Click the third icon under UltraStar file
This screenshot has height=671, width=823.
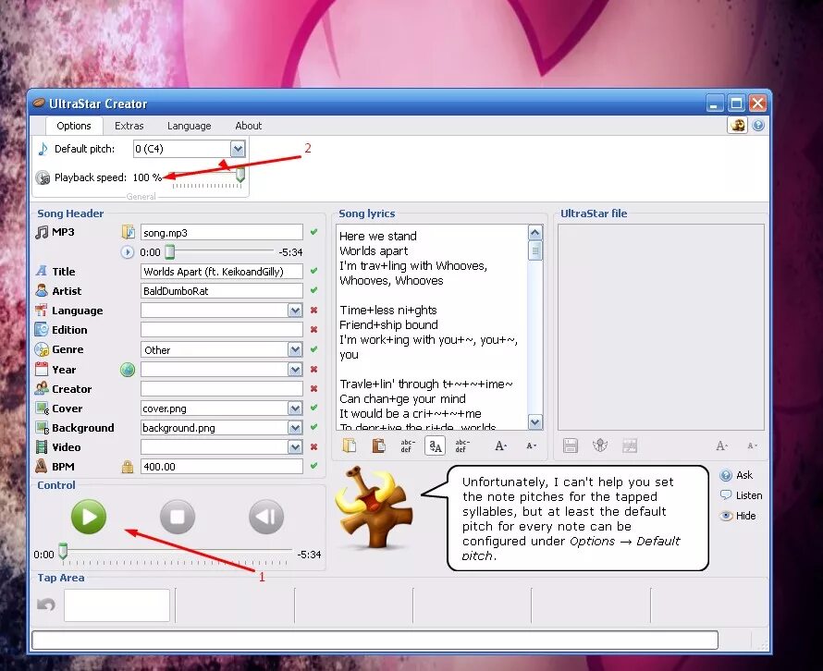click(630, 445)
